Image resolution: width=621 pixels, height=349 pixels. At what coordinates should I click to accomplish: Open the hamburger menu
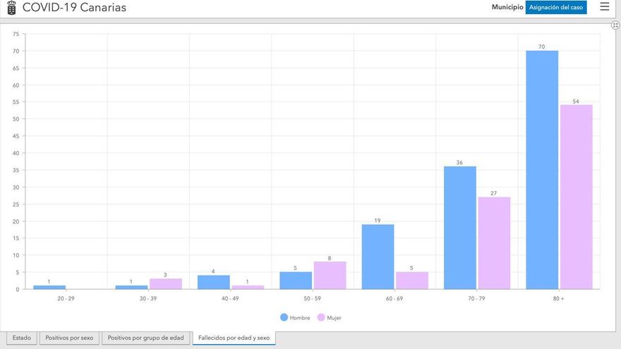coord(604,7)
